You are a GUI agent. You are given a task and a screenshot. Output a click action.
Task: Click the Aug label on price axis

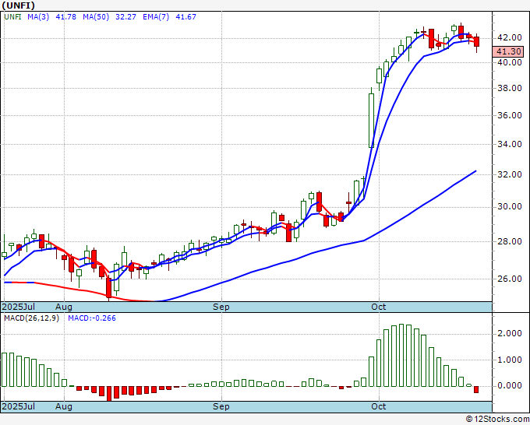pyautogui.click(x=64, y=307)
